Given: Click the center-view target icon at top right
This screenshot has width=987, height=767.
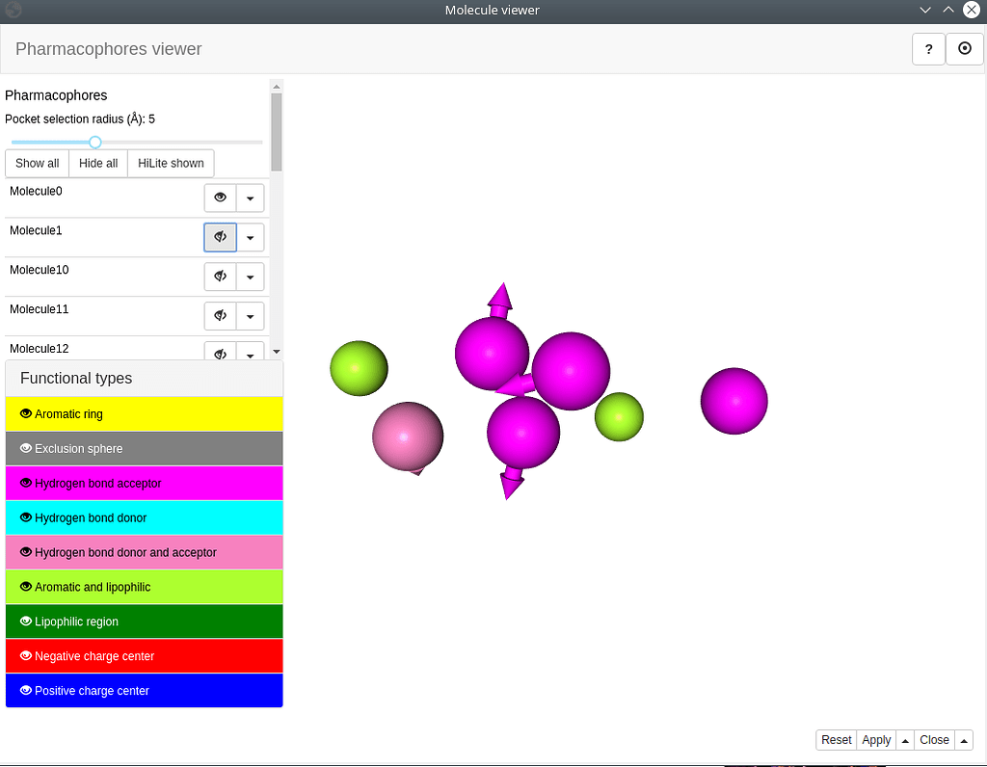Looking at the screenshot, I should coord(965,48).
